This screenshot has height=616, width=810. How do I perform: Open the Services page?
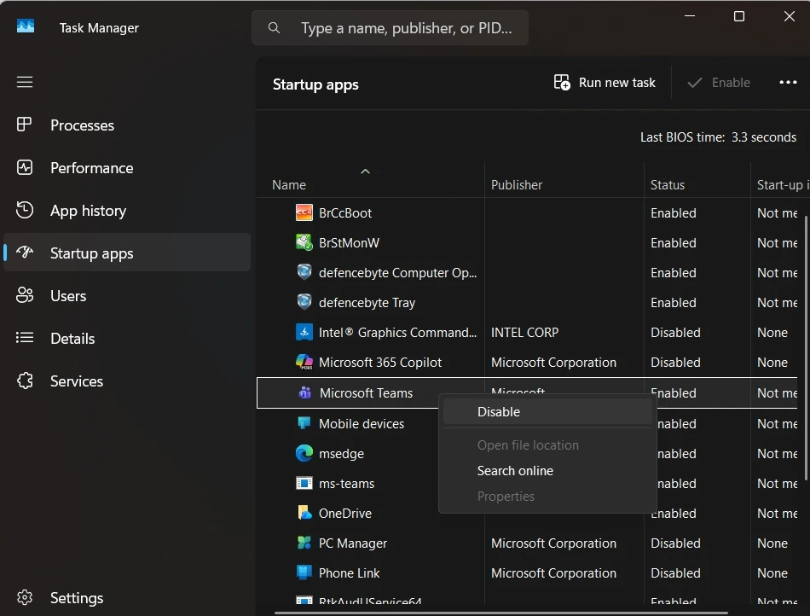(127, 381)
